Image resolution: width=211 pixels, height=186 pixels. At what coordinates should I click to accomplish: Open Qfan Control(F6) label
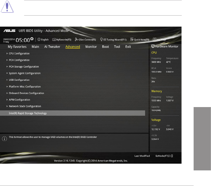point(87,39)
